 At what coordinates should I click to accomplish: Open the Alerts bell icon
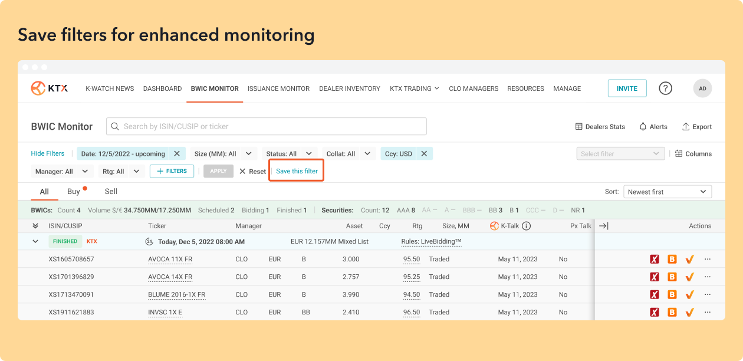pos(643,127)
